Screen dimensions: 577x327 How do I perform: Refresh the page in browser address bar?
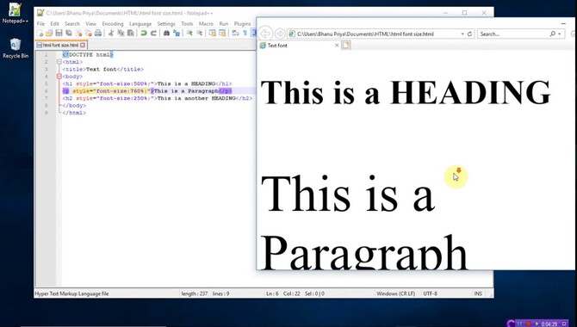(469, 34)
